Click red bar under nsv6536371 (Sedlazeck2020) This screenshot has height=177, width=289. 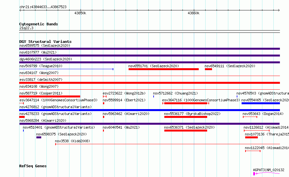pyautogui.click(x=186, y=131)
